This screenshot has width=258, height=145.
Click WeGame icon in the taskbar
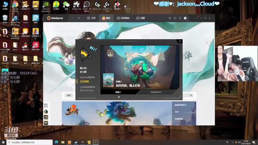click(x=96, y=142)
